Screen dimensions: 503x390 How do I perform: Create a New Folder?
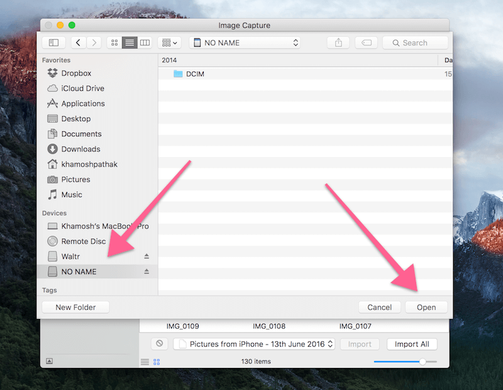coord(76,307)
